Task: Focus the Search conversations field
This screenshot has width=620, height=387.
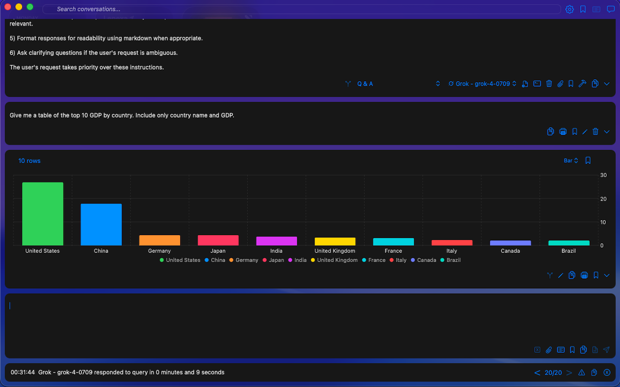Action: 300,9
